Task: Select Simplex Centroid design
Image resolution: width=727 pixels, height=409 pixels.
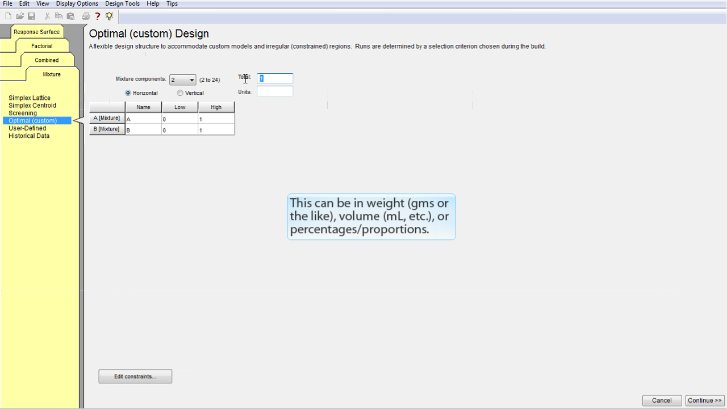Action: pos(32,106)
